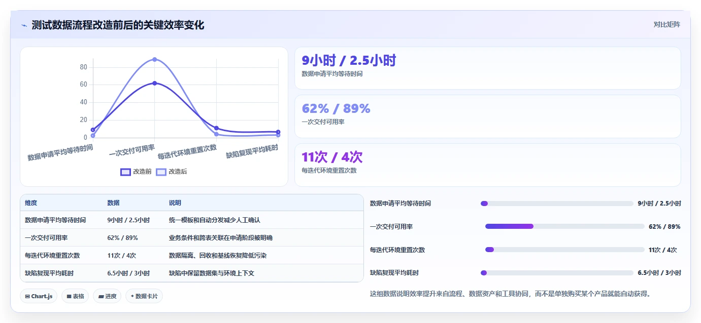Click the 缺陷复现平均耗时 progress bar
This screenshot has width=701, height=323.
[557, 273]
